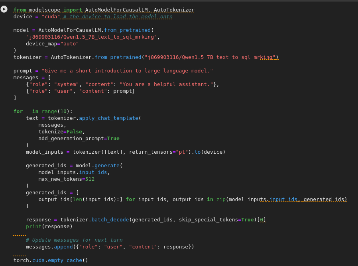The width and height of the screenshot is (358, 266).
Task: Click print(response) statement
Action: [x=49, y=227]
